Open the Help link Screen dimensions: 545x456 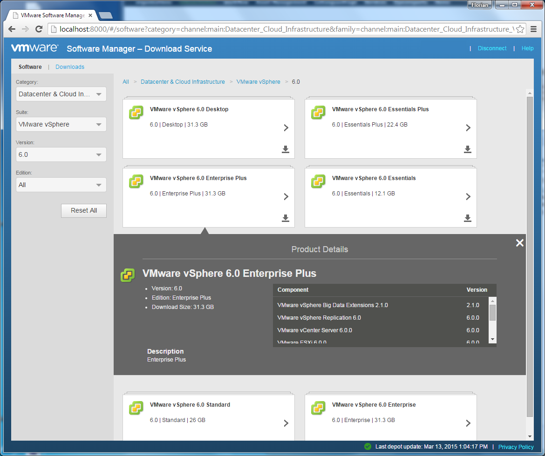pyautogui.click(x=527, y=48)
